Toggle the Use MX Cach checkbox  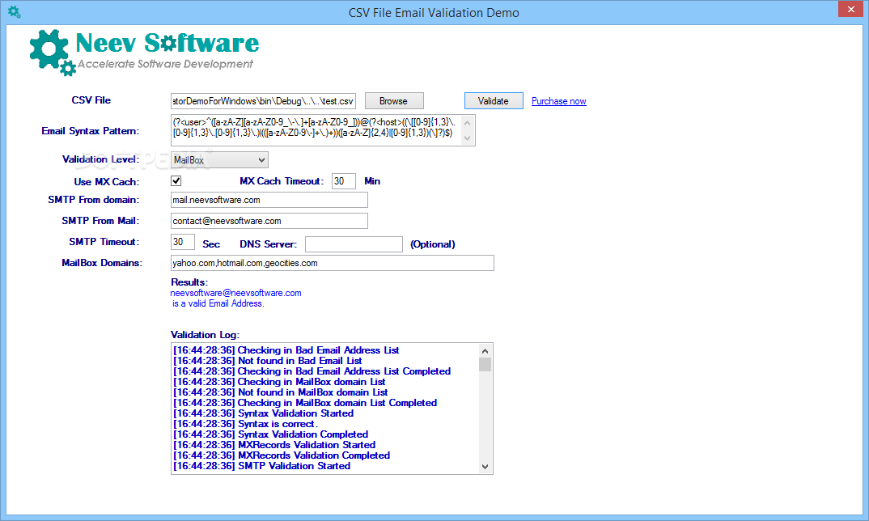pyautogui.click(x=176, y=180)
